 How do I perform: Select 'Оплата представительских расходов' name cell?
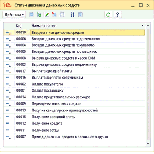click(87, 97)
